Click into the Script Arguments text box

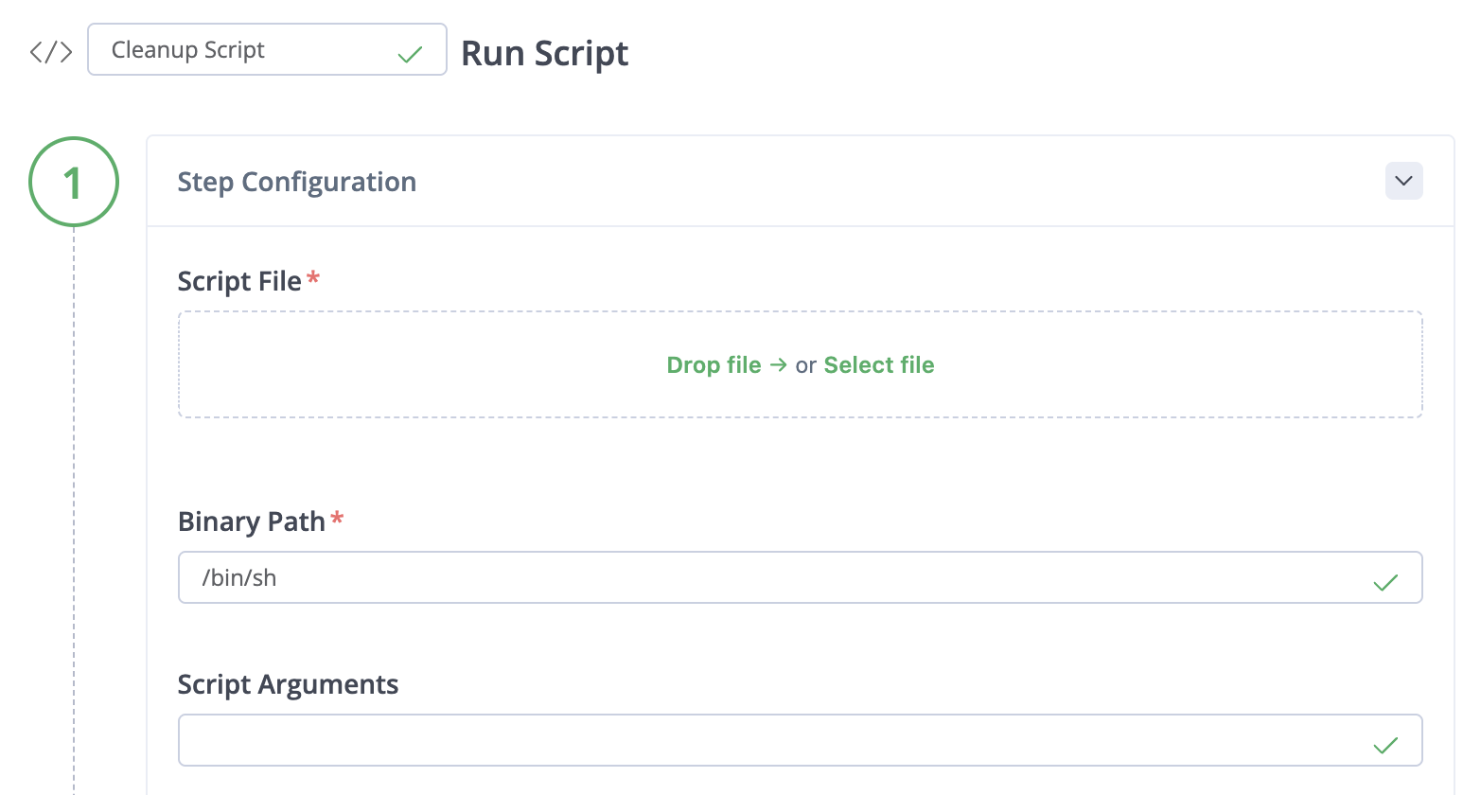[757, 740]
